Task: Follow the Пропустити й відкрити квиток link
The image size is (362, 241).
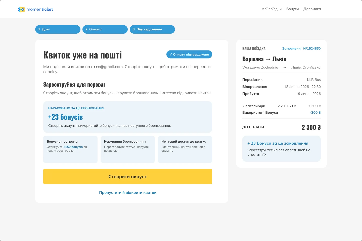Action: [x=128, y=193]
